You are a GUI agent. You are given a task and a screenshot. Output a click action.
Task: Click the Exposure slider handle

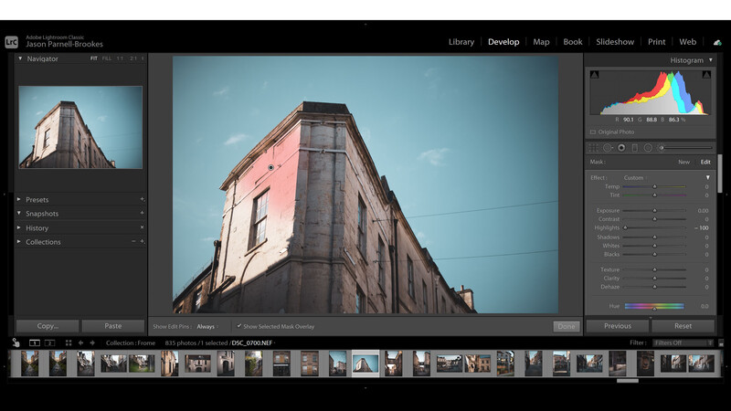point(654,211)
